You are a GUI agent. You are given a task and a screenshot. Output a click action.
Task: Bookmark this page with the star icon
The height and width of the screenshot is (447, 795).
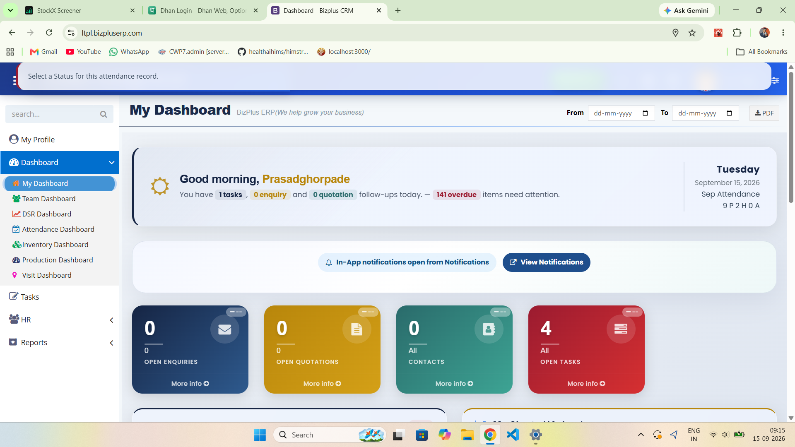click(692, 33)
